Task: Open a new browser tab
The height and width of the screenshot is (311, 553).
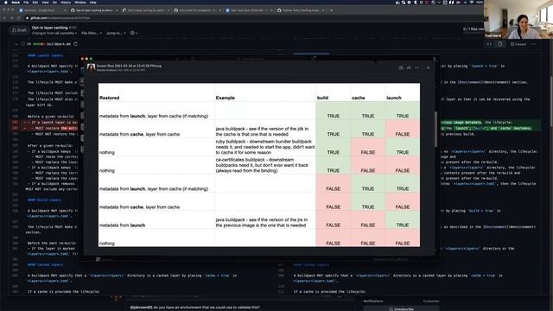Action: [x=331, y=10]
